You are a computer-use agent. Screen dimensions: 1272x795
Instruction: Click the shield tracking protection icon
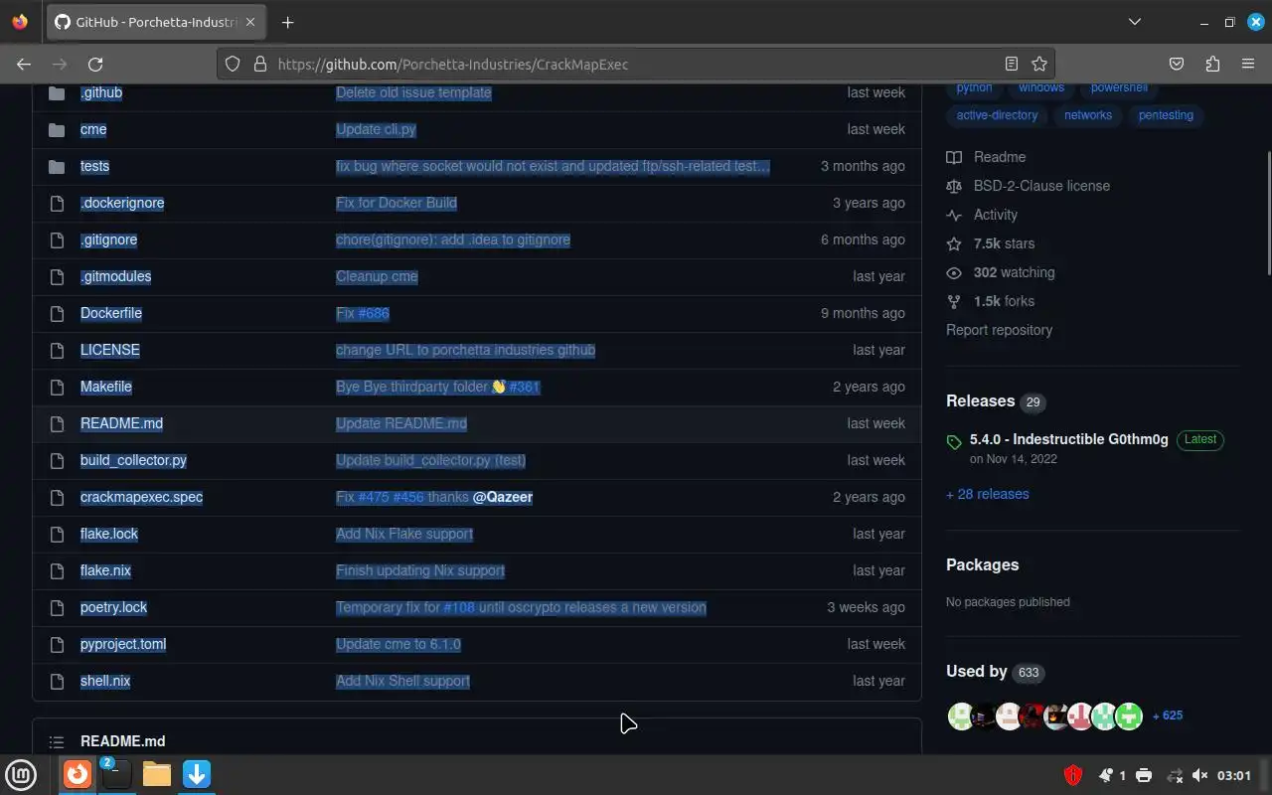(233, 64)
